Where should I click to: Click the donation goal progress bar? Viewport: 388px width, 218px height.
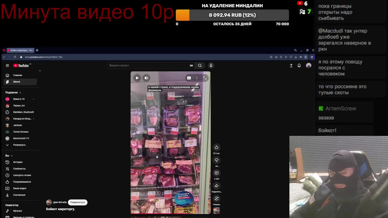[x=232, y=15]
